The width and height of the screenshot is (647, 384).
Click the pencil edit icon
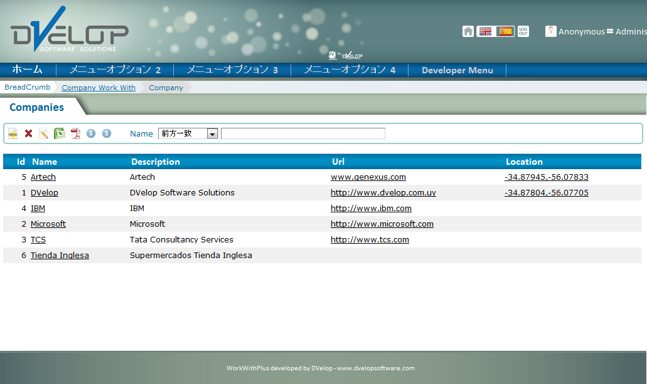pos(44,133)
